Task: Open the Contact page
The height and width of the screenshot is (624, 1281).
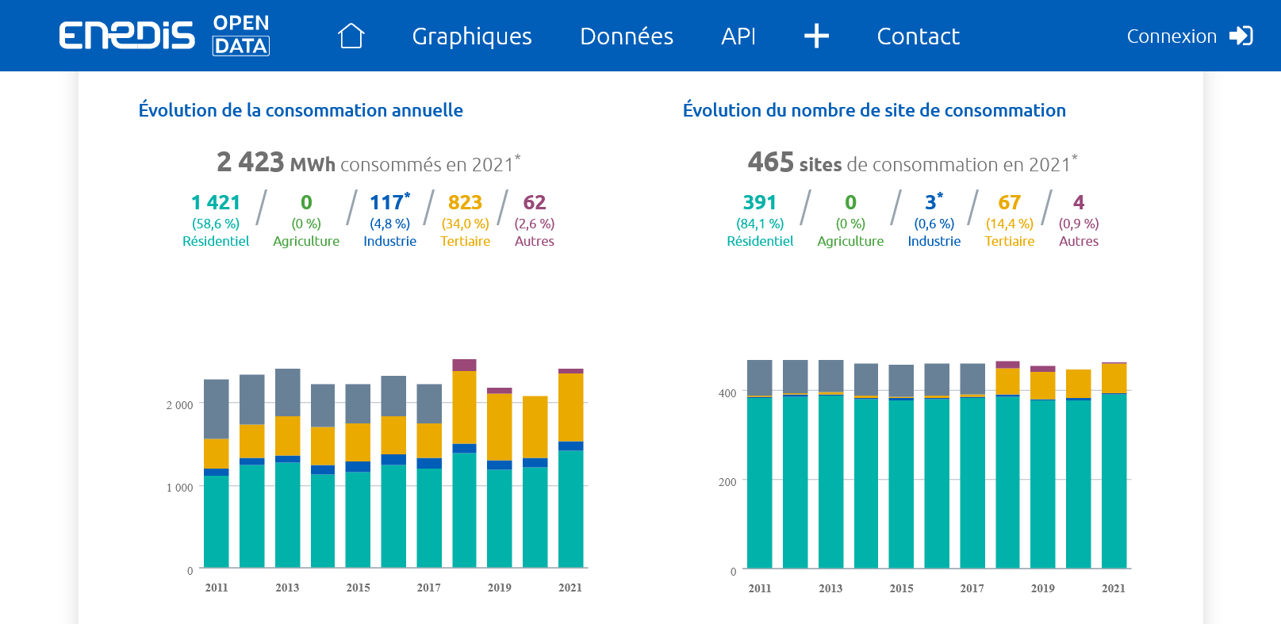Action: (918, 36)
